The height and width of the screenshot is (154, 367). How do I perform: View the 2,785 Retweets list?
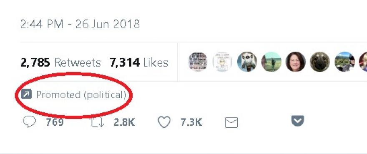[60, 62]
